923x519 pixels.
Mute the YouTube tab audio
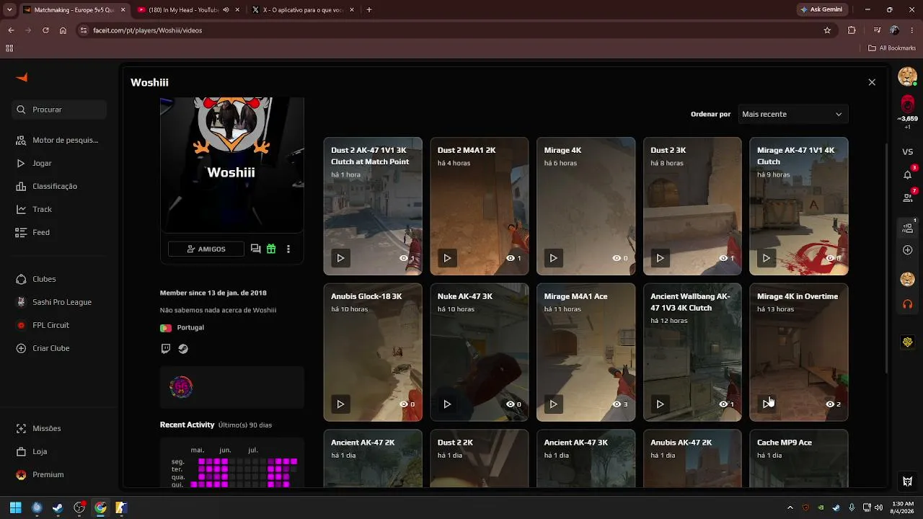pos(226,10)
